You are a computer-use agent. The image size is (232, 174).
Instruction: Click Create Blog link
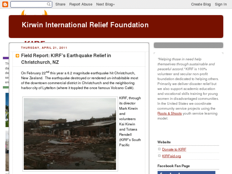[x=201, y=4]
